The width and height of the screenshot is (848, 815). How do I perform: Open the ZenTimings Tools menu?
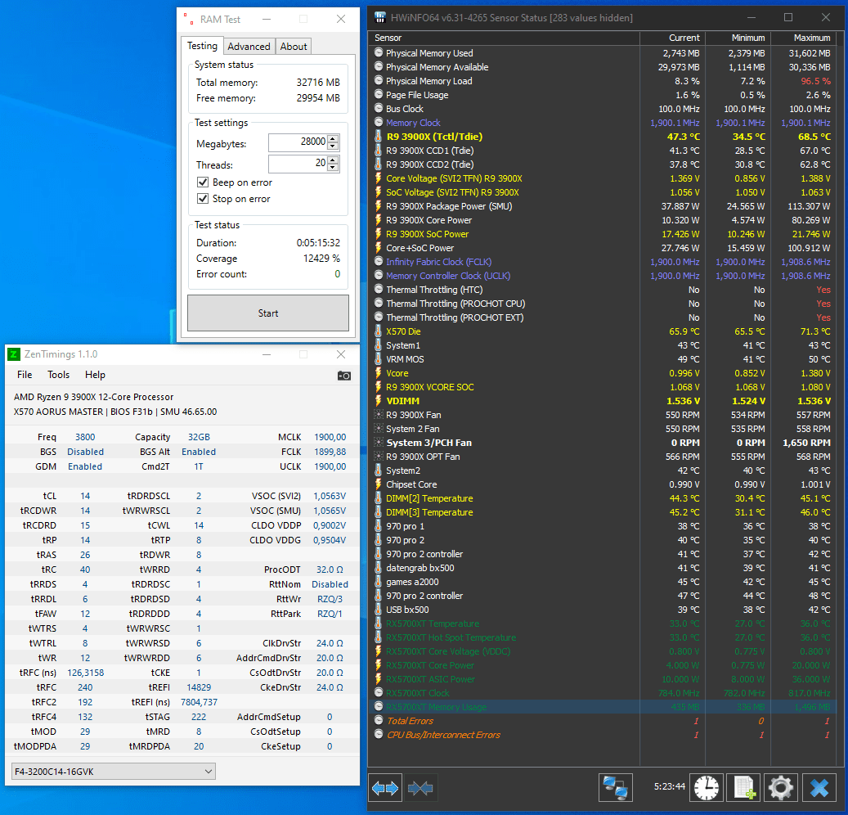point(58,375)
